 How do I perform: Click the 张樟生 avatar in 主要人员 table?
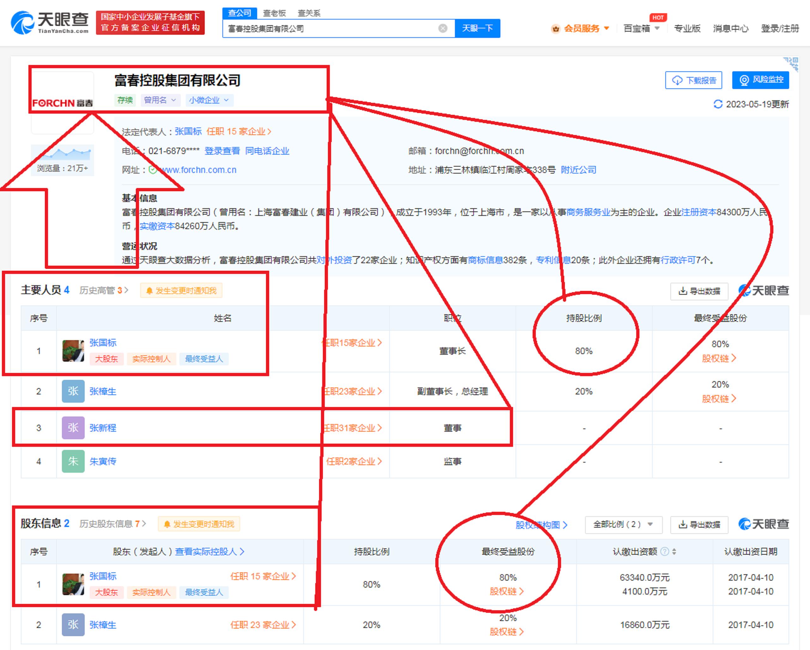pos(73,391)
